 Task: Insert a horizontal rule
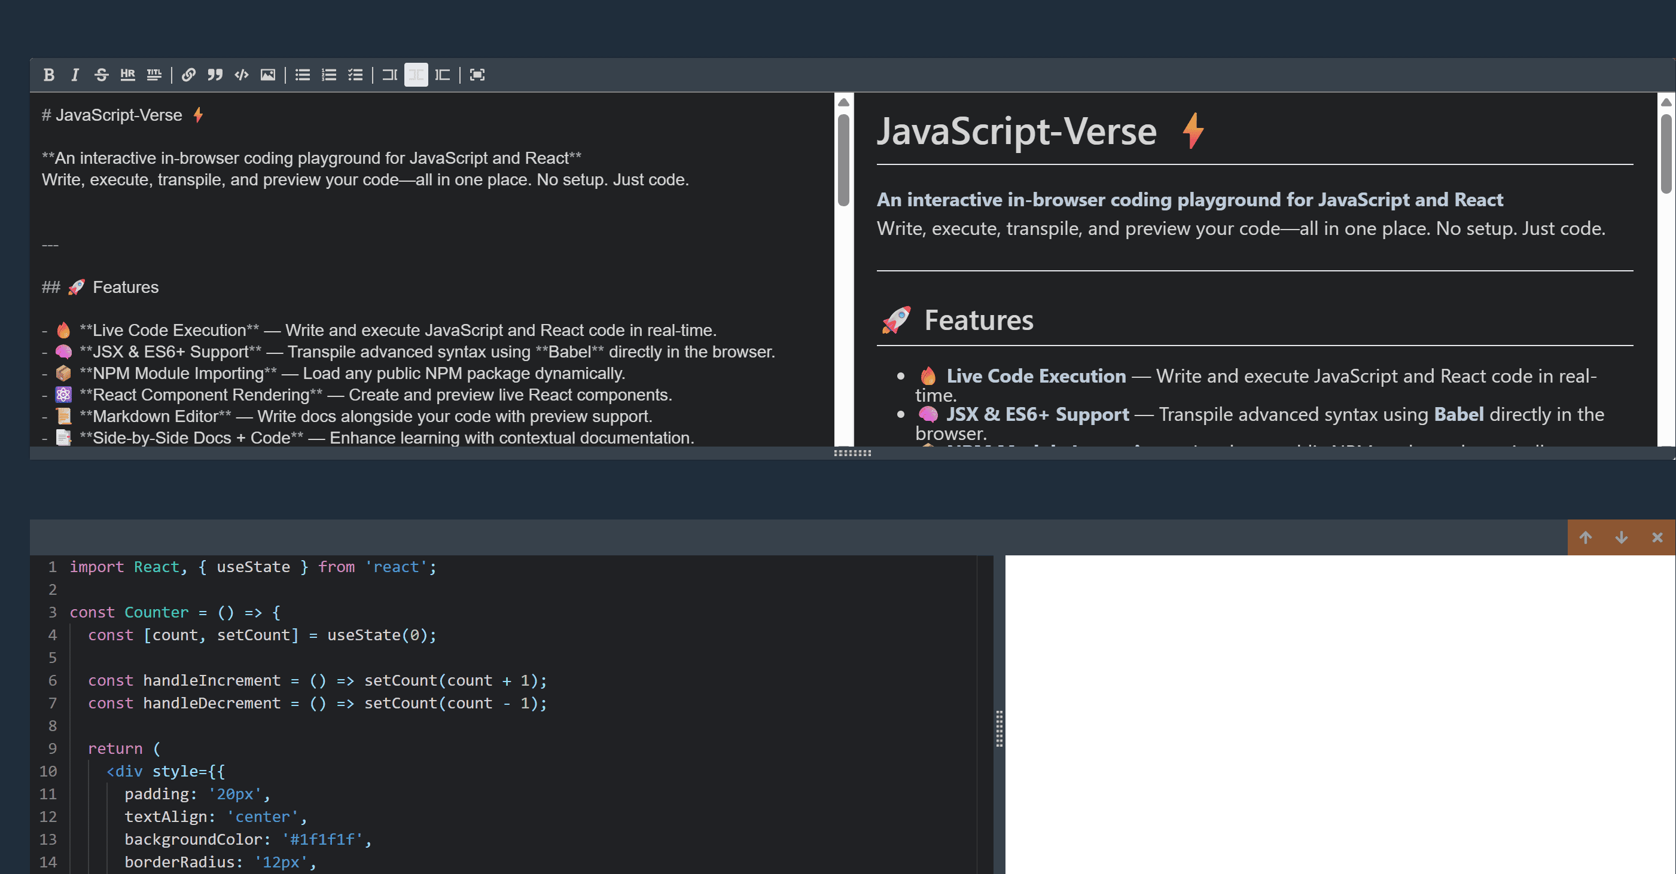pyautogui.click(x=127, y=75)
